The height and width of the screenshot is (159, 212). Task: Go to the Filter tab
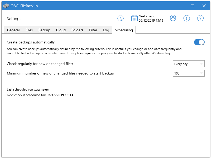point(93,30)
